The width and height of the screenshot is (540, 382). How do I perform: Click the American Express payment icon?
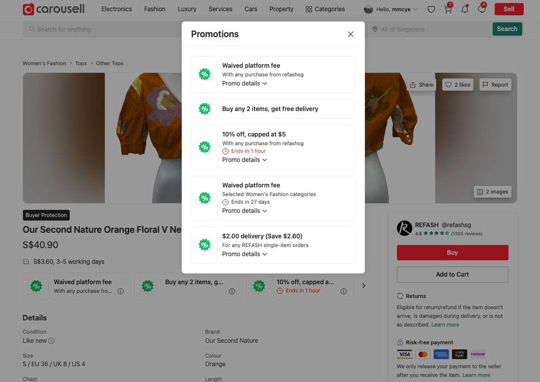click(441, 354)
